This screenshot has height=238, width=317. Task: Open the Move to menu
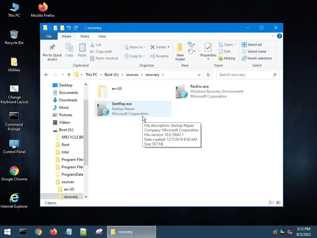[135, 47]
